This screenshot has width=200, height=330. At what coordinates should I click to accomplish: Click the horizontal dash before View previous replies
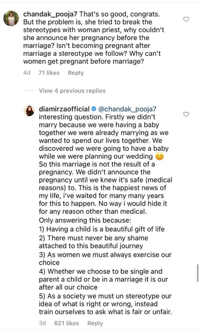(29, 91)
